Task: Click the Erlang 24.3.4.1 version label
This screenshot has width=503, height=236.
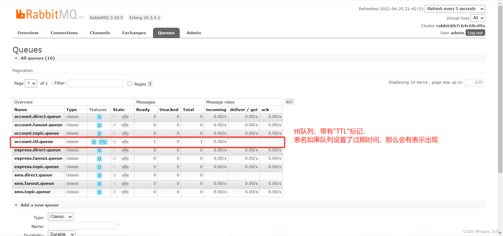Action: coord(145,18)
